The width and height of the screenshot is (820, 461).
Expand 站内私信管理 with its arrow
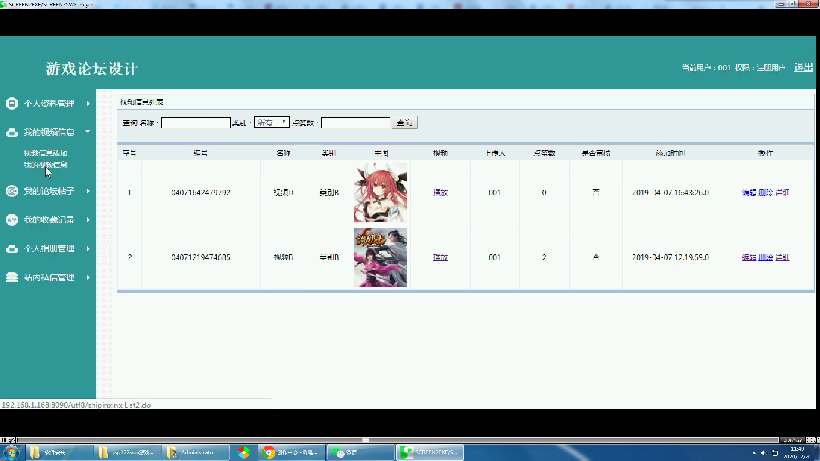(88, 277)
